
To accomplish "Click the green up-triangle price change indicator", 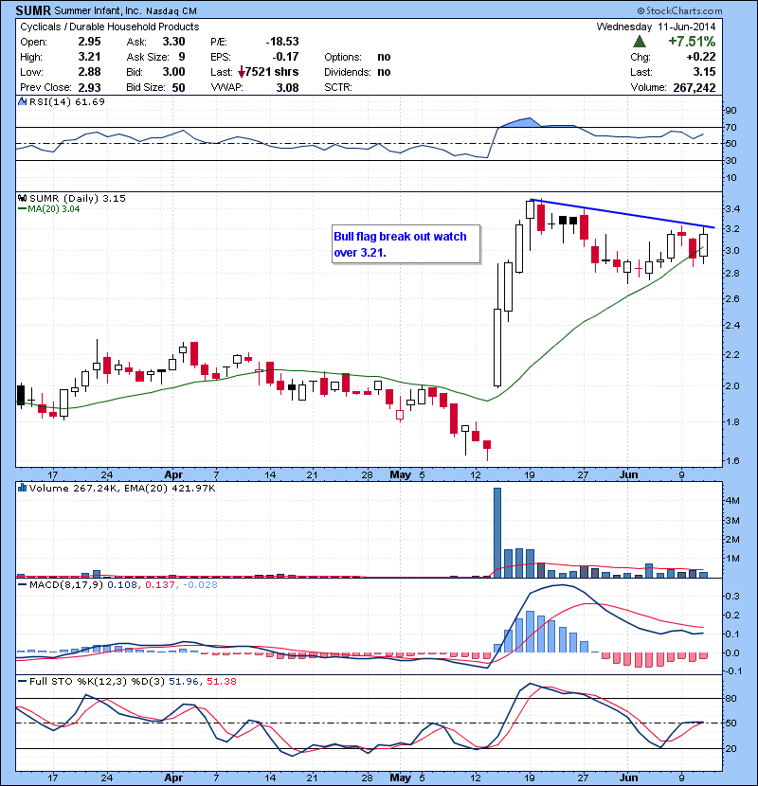I will pyautogui.click(x=641, y=43).
